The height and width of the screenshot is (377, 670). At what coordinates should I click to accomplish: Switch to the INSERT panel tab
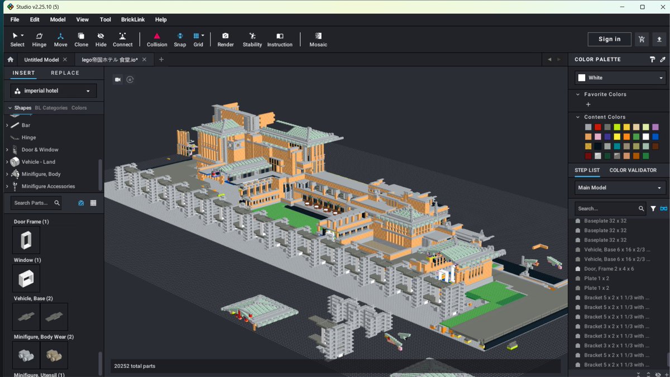(23, 73)
